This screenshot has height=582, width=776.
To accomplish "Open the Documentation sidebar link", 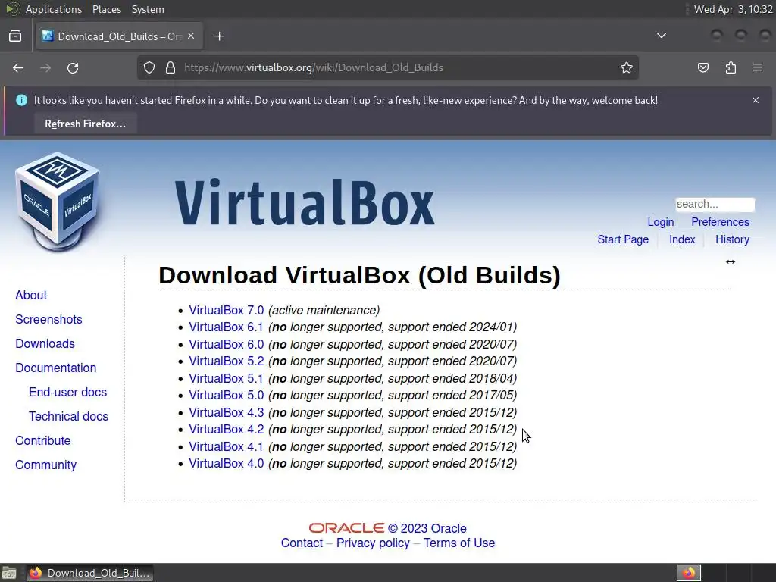I will click(56, 368).
